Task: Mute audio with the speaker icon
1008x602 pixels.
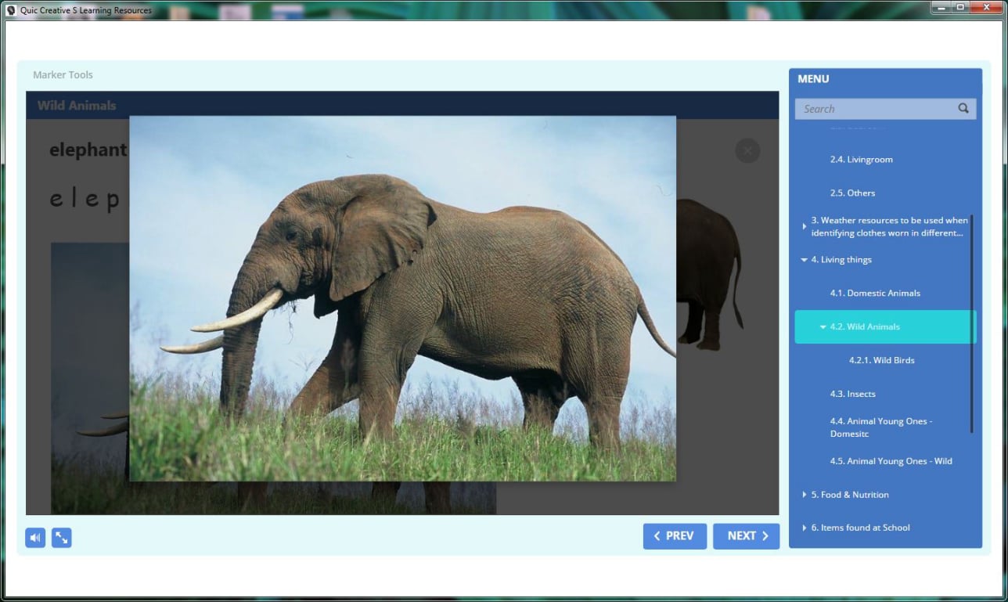Action: (x=35, y=538)
